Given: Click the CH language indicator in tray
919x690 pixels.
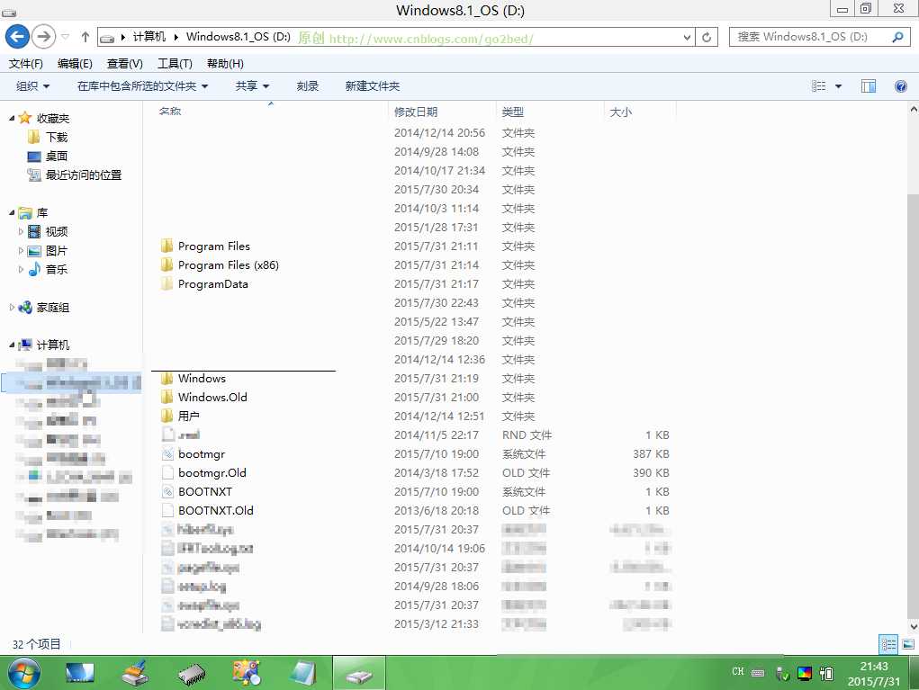Looking at the screenshot, I should point(738,672).
